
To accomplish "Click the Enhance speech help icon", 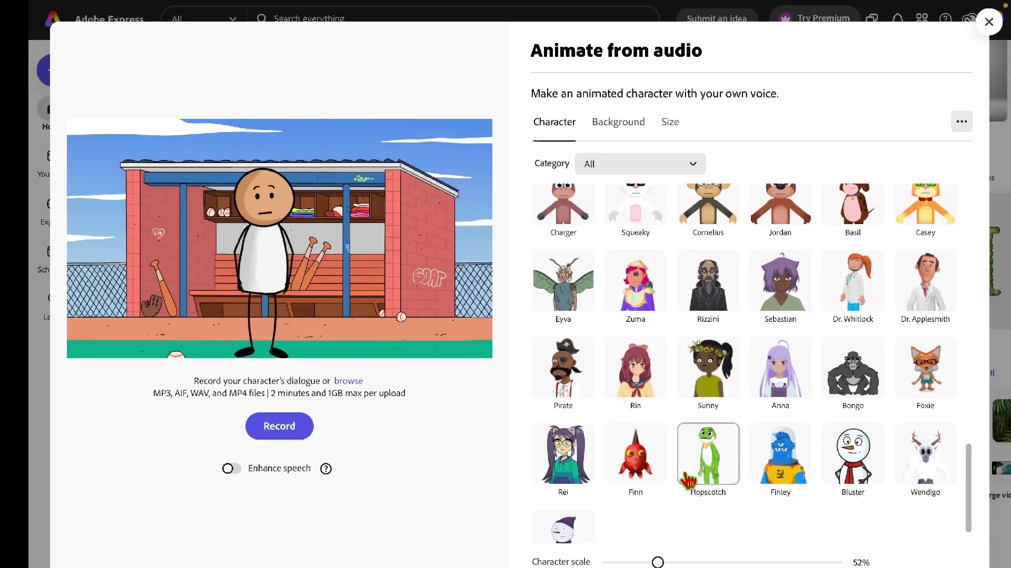I will coord(325,468).
